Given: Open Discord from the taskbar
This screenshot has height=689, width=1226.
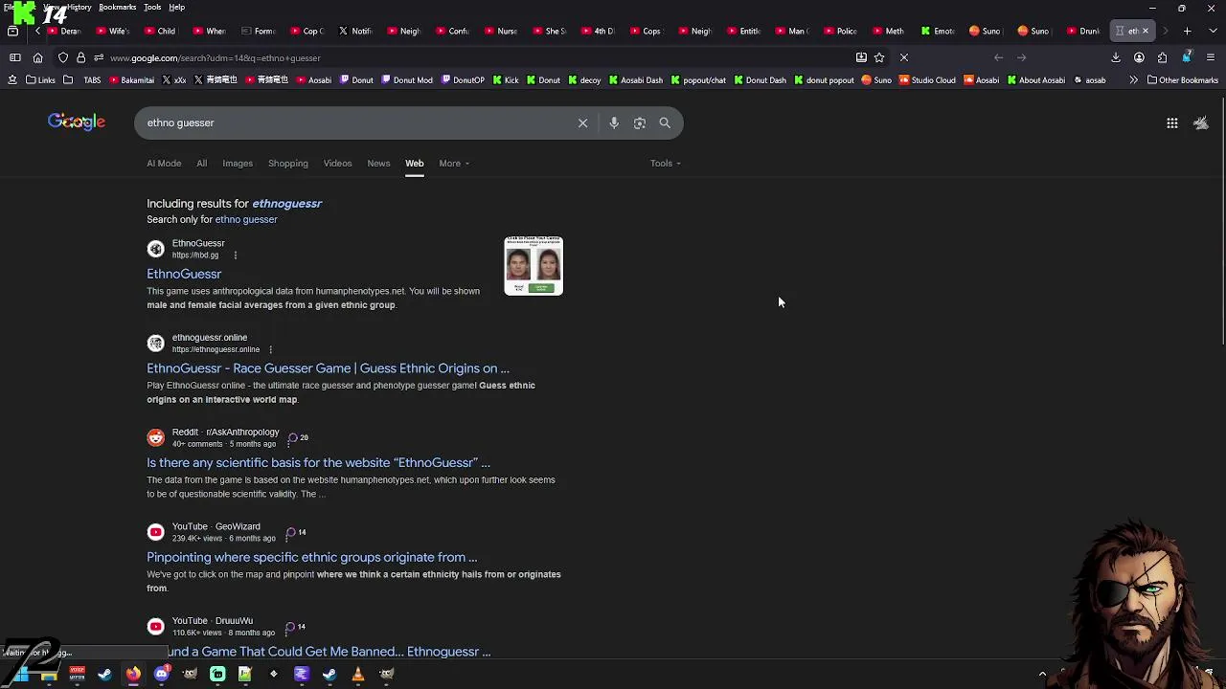Looking at the screenshot, I should (x=161, y=674).
